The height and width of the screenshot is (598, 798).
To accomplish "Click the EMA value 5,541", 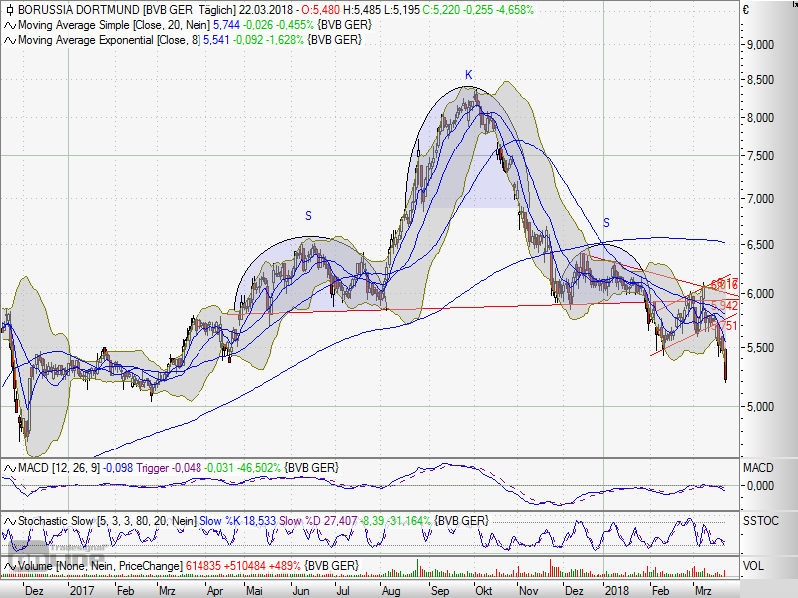I will pos(216,40).
